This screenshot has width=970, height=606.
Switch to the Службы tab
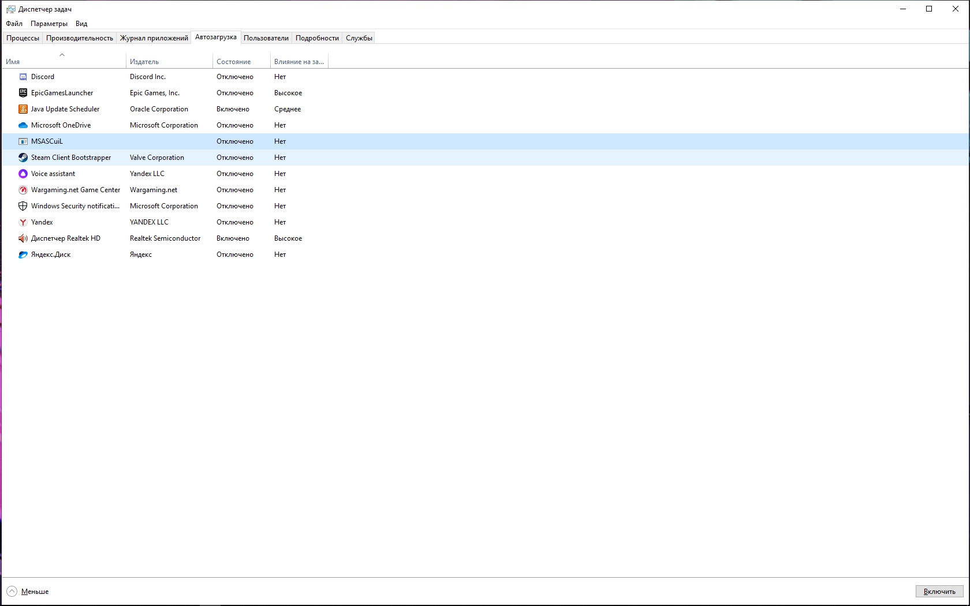tap(359, 38)
